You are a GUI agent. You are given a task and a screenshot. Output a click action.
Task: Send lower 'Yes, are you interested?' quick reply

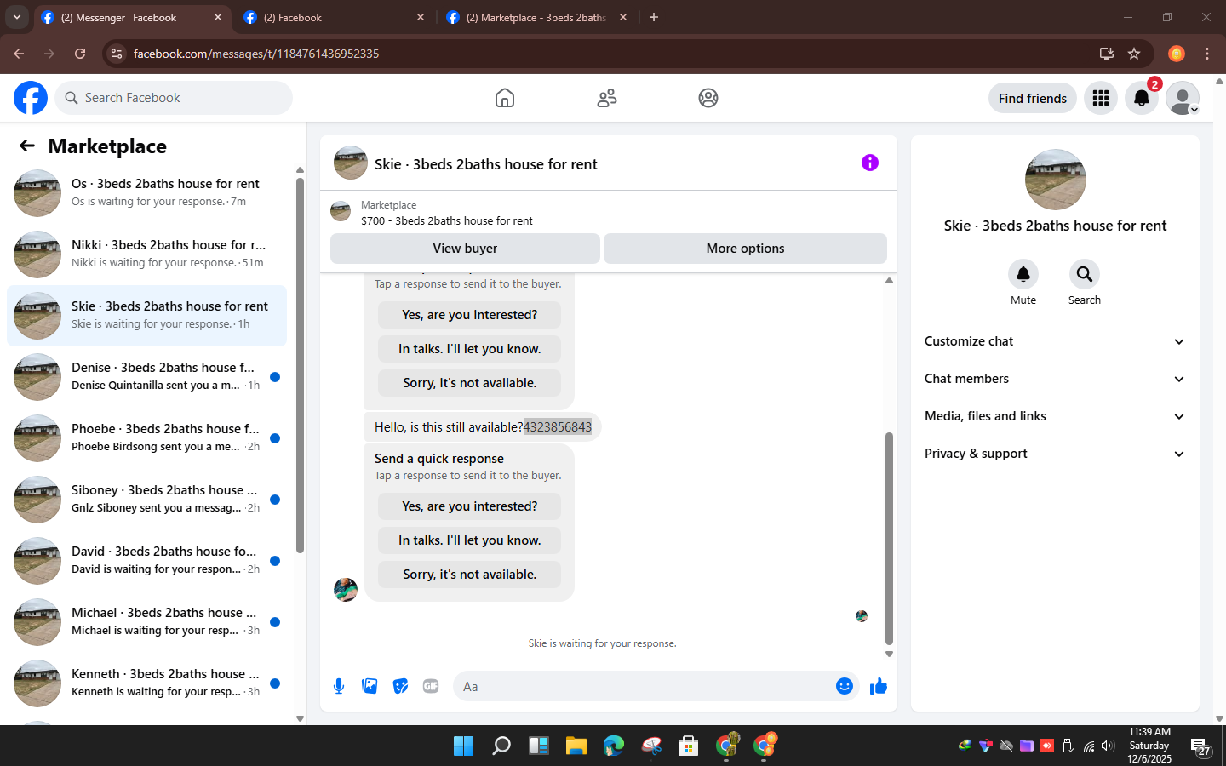pyautogui.click(x=469, y=506)
